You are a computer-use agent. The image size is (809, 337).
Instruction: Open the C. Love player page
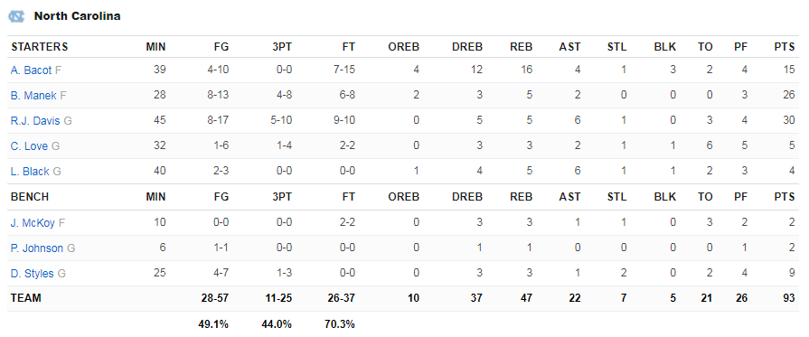point(29,146)
